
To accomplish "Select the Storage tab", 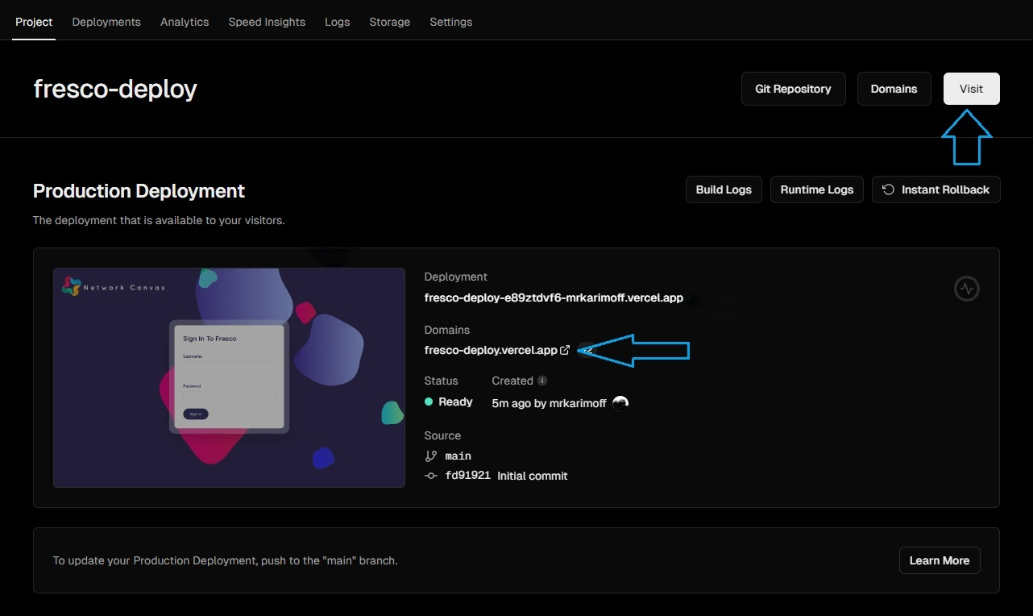I will (389, 22).
